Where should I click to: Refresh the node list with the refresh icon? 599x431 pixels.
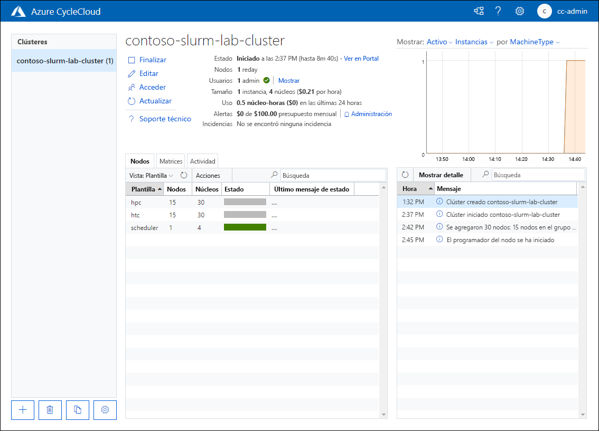pyautogui.click(x=182, y=175)
